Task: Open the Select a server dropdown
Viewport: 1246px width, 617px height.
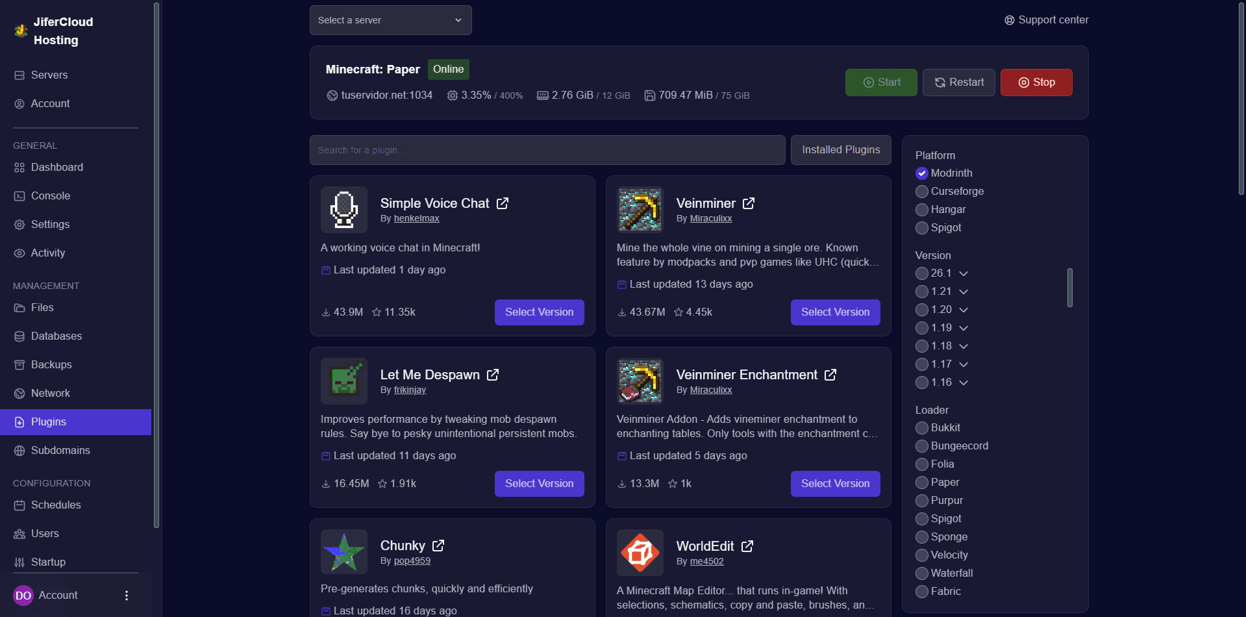Action: pos(391,20)
